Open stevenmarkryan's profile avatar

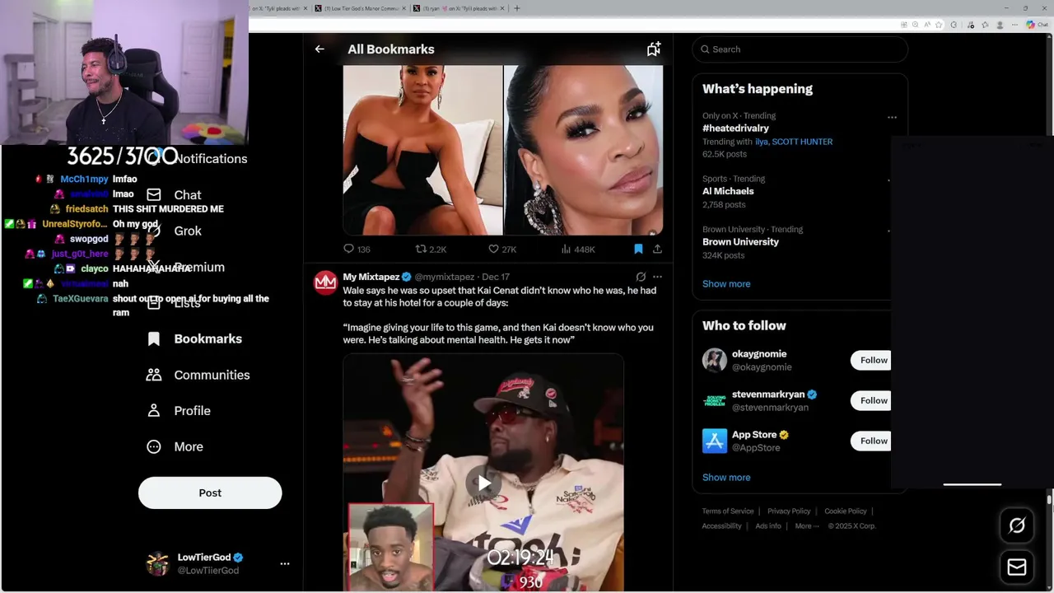click(x=715, y=400)
